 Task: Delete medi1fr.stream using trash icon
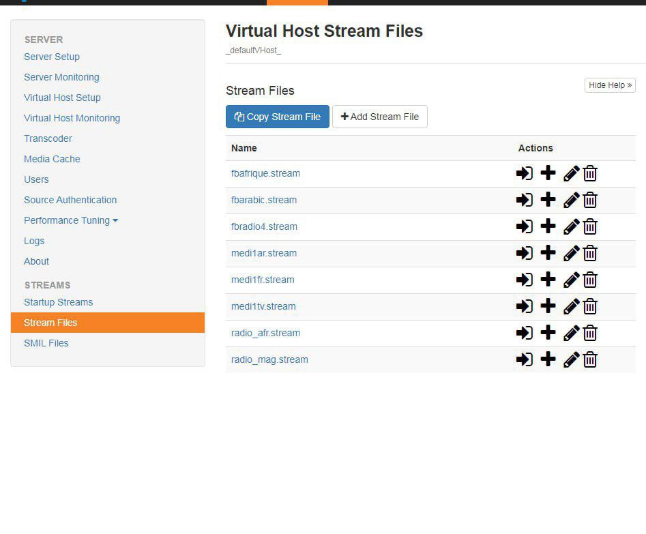(590, 280)
